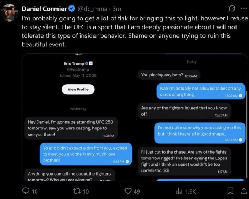Viewport: 249px width, 199px height.
Task: Click the blue verified badge beside Daniel Cormier
Action: coord(72,8)
